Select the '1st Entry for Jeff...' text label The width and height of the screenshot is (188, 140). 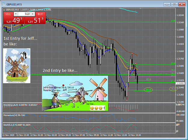click(x=20, y=38)
